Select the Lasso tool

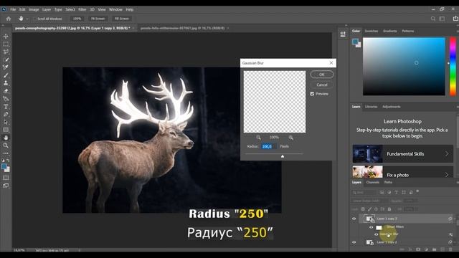tap(6, 52)
